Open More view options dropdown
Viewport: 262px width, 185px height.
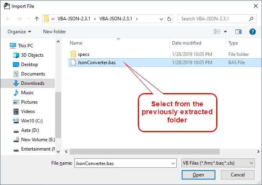point(225,32)
